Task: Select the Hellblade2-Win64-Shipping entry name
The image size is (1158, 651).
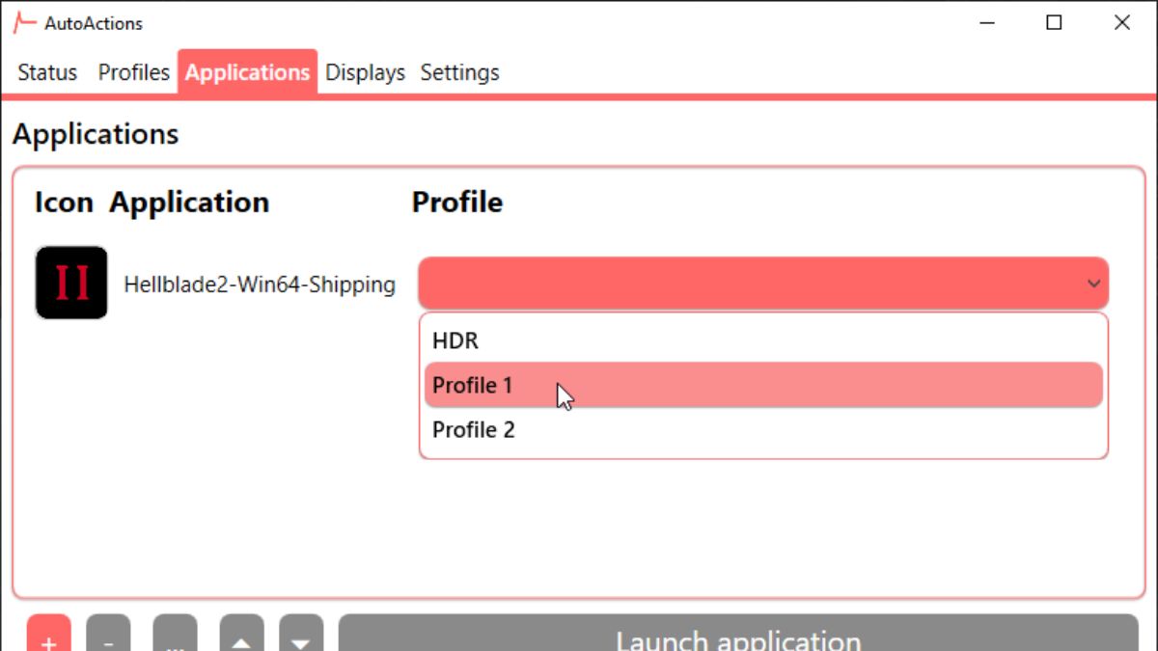Action: point(260,285)
